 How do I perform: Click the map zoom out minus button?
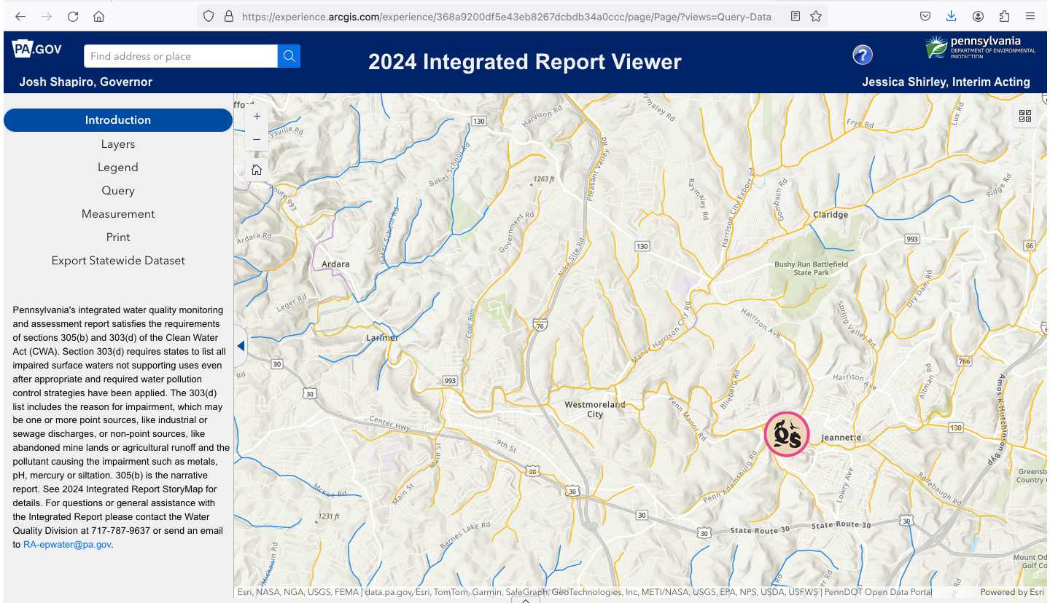coord(257,139)
